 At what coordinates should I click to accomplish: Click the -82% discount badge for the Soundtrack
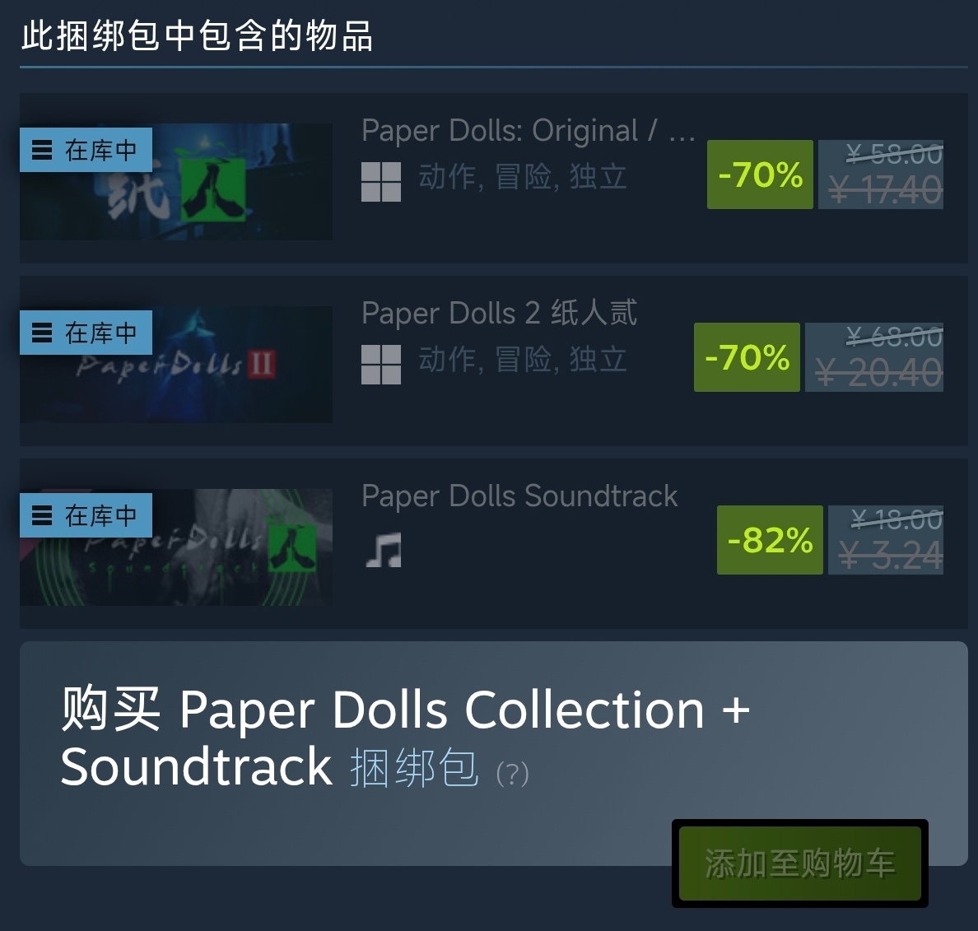tap(771, 540)
